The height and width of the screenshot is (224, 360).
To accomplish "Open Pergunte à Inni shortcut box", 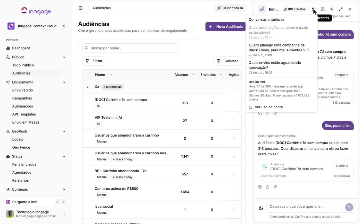I will pyautogui.click(x=36, y=202).
